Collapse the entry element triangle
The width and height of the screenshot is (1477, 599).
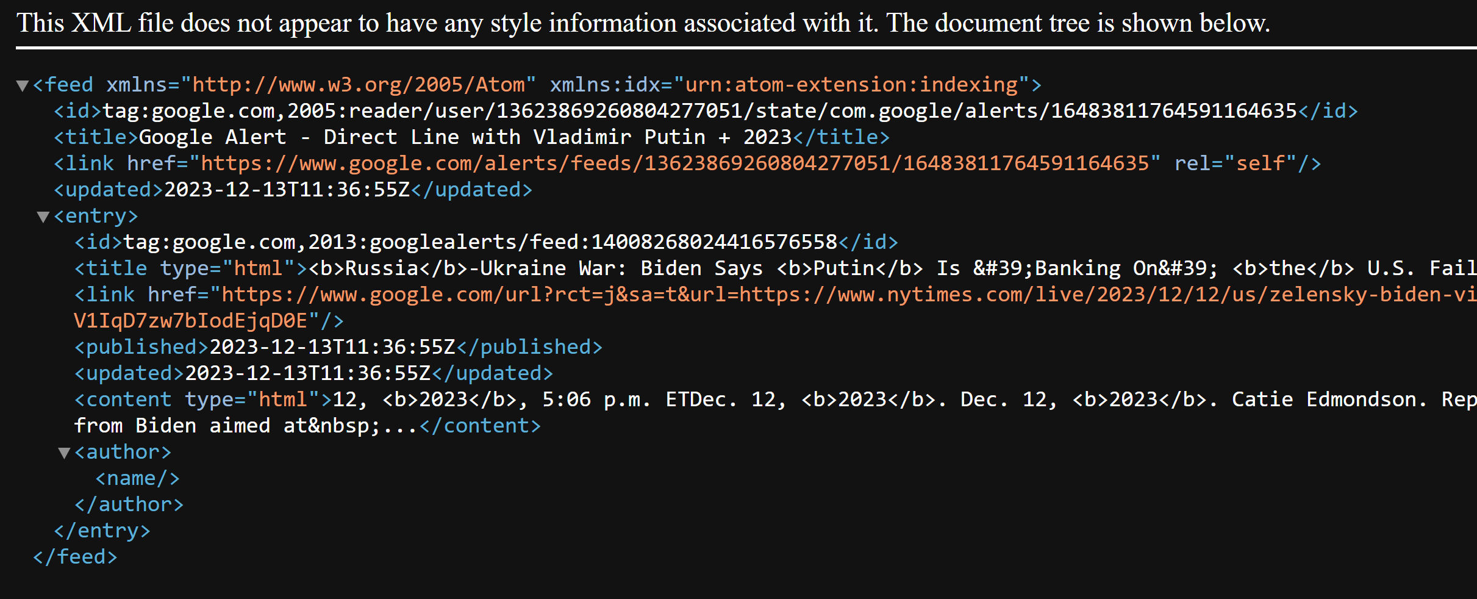coord(43,217)
